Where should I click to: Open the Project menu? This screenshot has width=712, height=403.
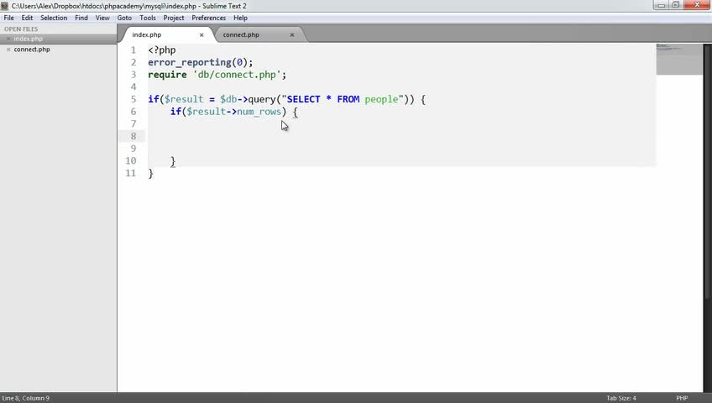pos(174,18)
